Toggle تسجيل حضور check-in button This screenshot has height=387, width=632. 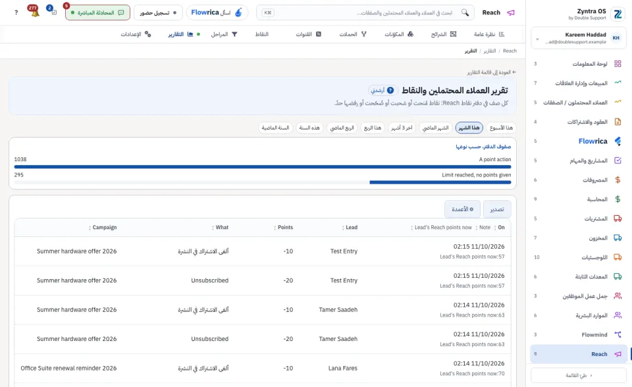pos(158,13)
